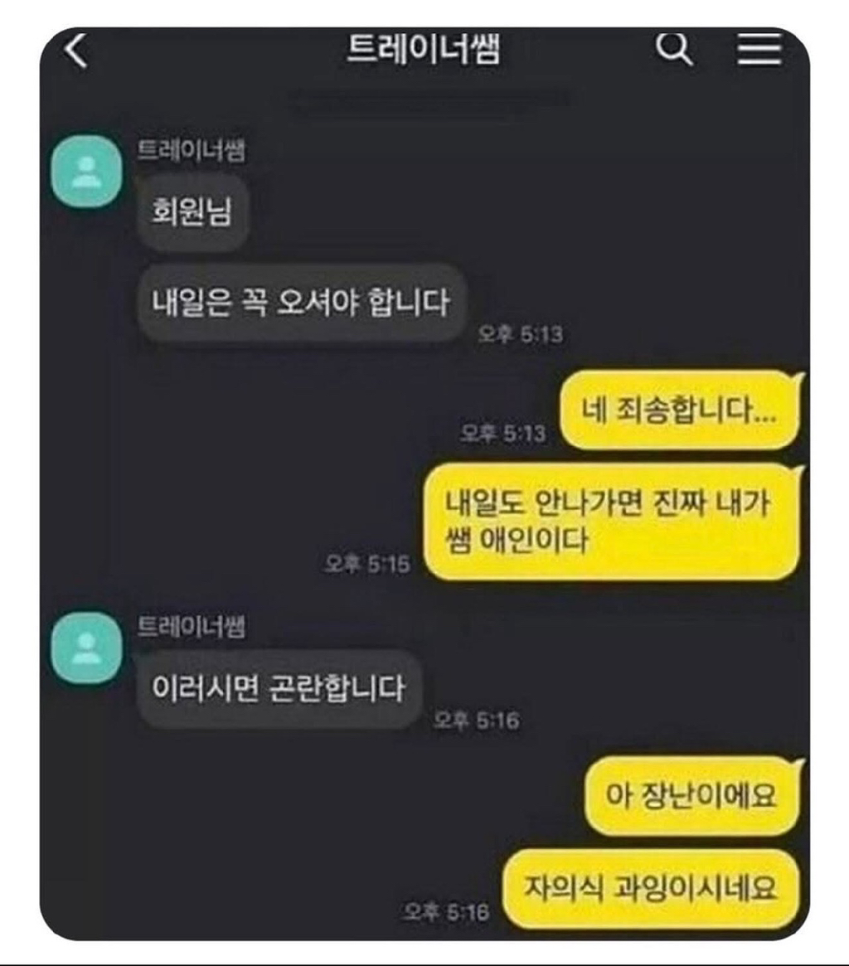Click the last 오후 5:16 timestamp

pyautogui.click(x=447, y=911)
